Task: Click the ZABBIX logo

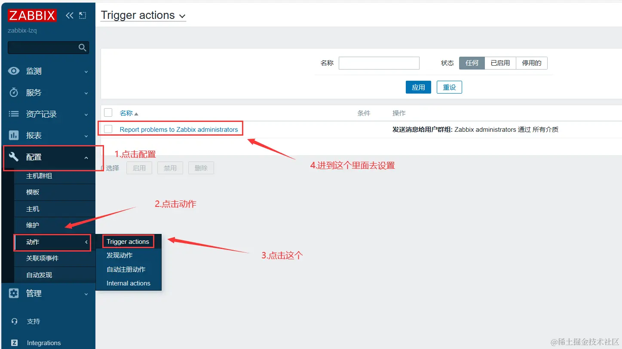Action: (32, 15)
